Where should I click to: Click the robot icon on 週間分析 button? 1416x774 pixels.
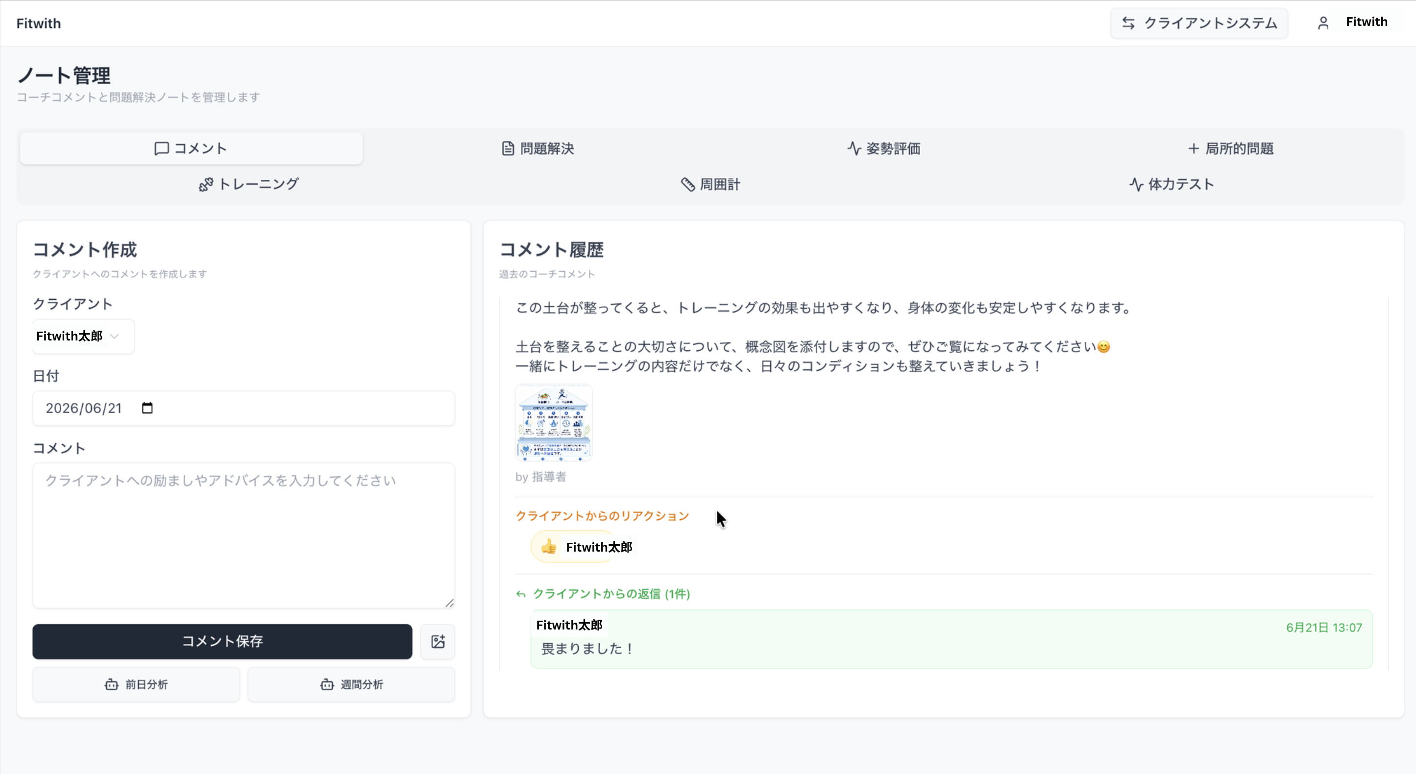[327, 684]
